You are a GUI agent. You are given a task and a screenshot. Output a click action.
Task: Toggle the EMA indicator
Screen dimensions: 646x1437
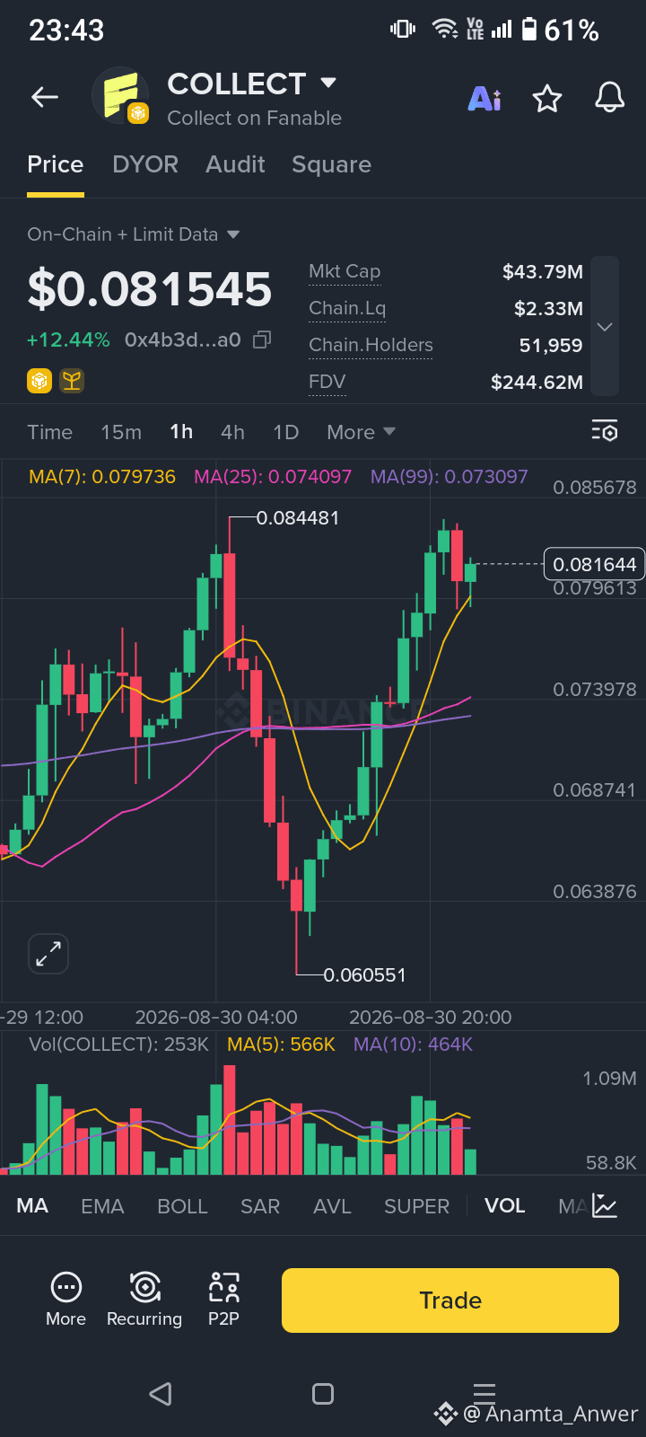tap(102, 1206)
